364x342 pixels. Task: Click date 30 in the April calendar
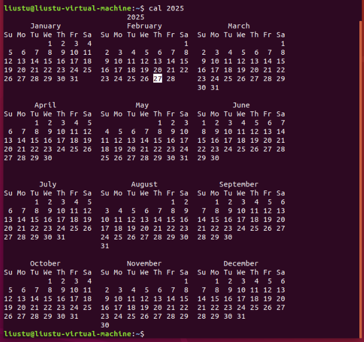coord(48,158)
